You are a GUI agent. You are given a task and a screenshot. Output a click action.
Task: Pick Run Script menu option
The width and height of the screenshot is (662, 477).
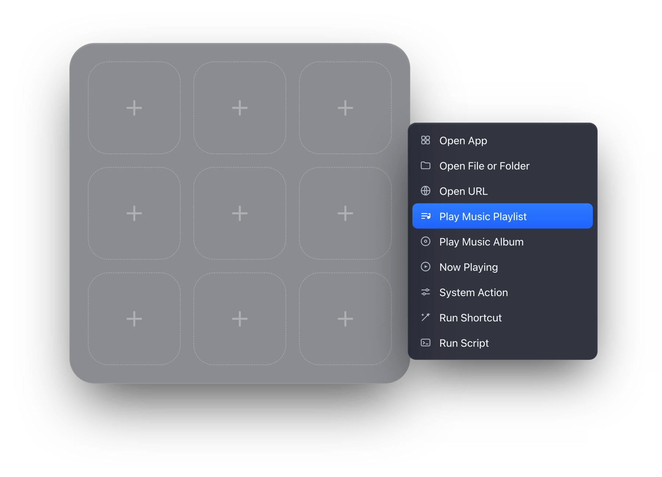coord(502,343)
